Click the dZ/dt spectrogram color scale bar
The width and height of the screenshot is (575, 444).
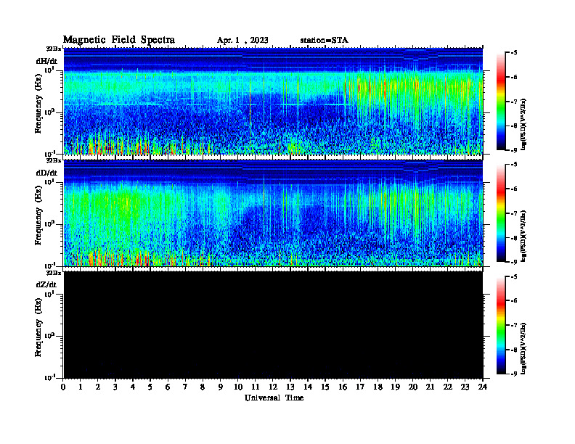[x=501, y=325]
